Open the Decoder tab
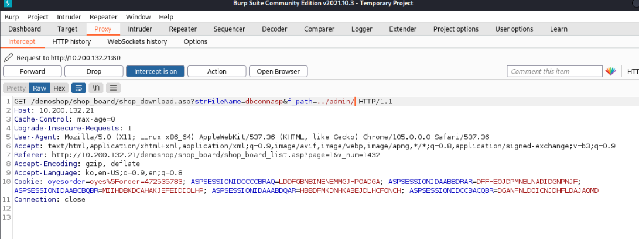Image resolution: width=639 pixels, height=239 pixels. tap(274, 29)
